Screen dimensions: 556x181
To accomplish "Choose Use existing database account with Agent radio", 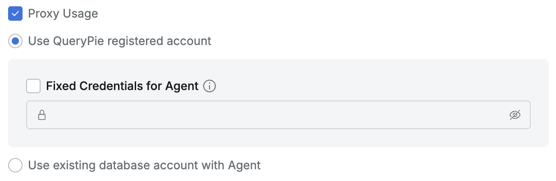I will (15, 165).
